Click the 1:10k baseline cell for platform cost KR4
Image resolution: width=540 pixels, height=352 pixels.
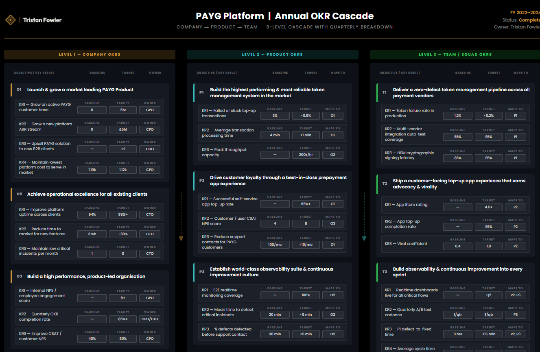(x=92, y=170)
